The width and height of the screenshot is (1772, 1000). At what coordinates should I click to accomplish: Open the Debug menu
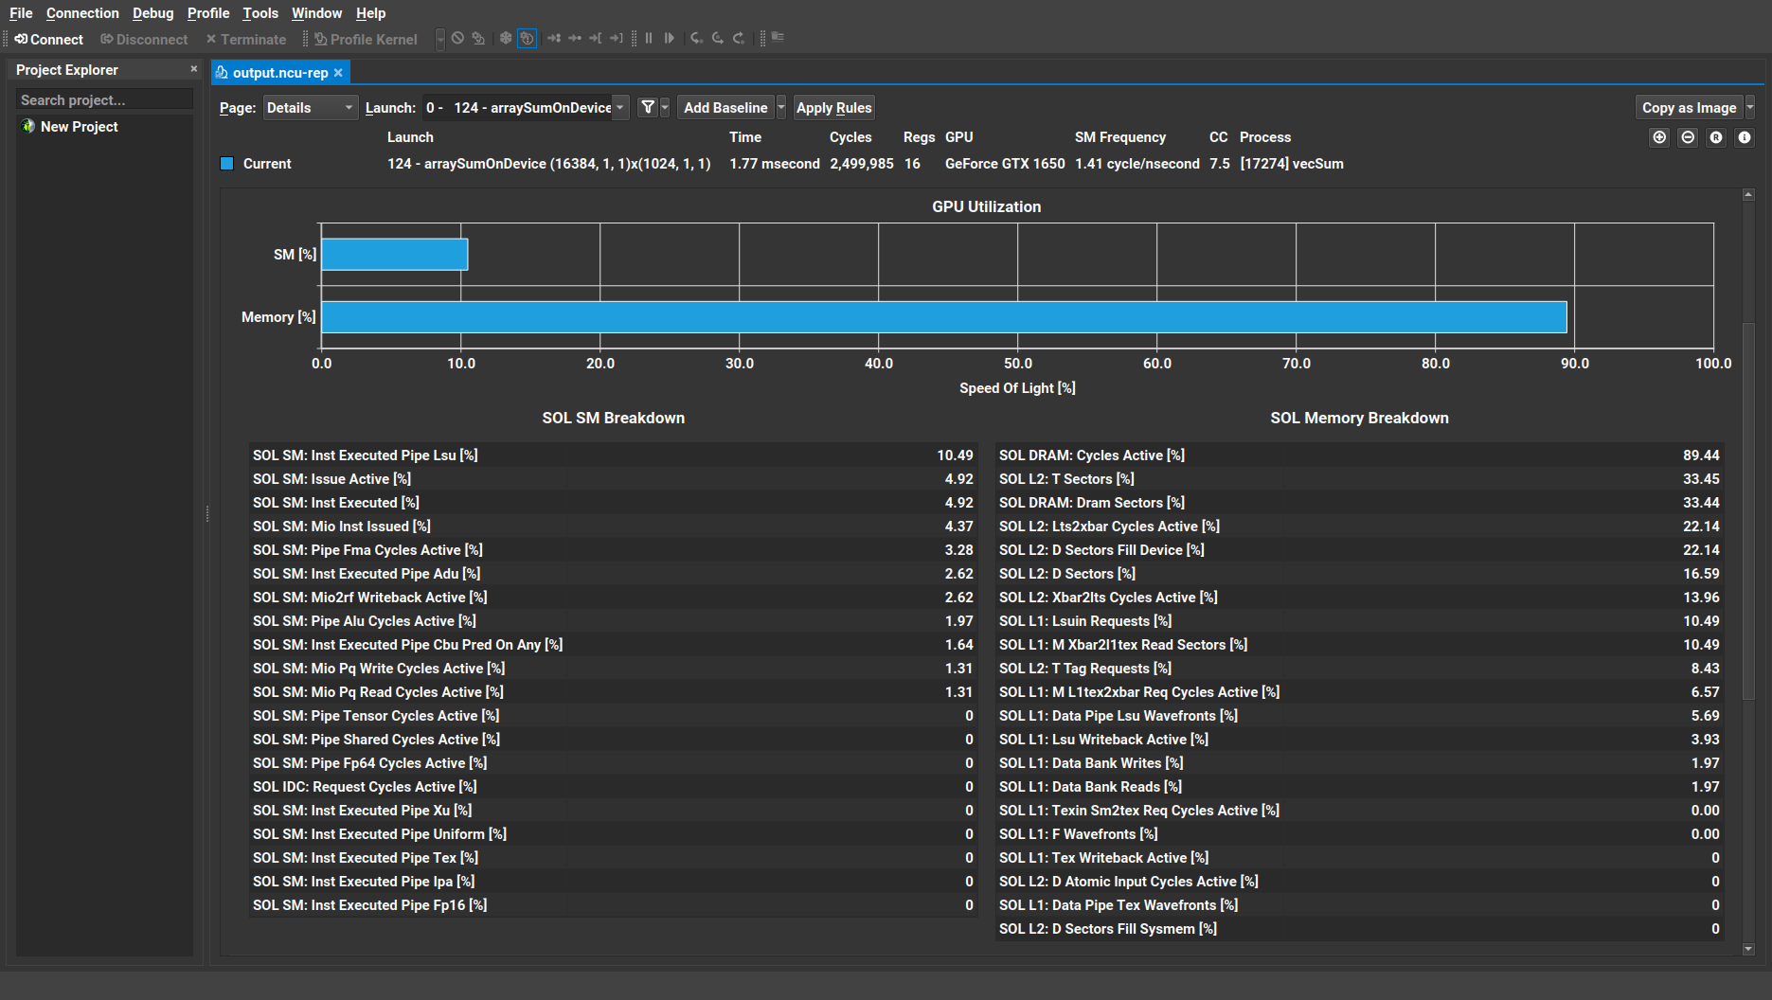tap(152, 13)
